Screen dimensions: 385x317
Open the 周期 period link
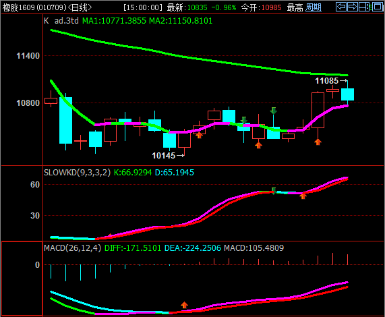pos(314,7)
